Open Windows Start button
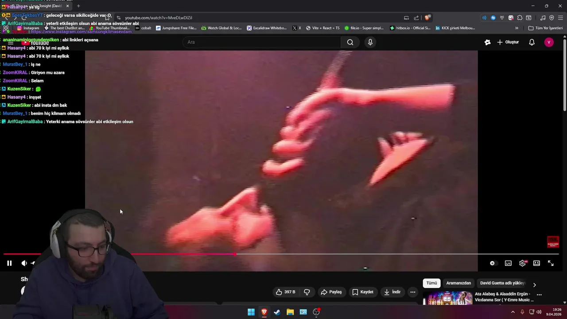567x319 pixels. pos(251,312)
